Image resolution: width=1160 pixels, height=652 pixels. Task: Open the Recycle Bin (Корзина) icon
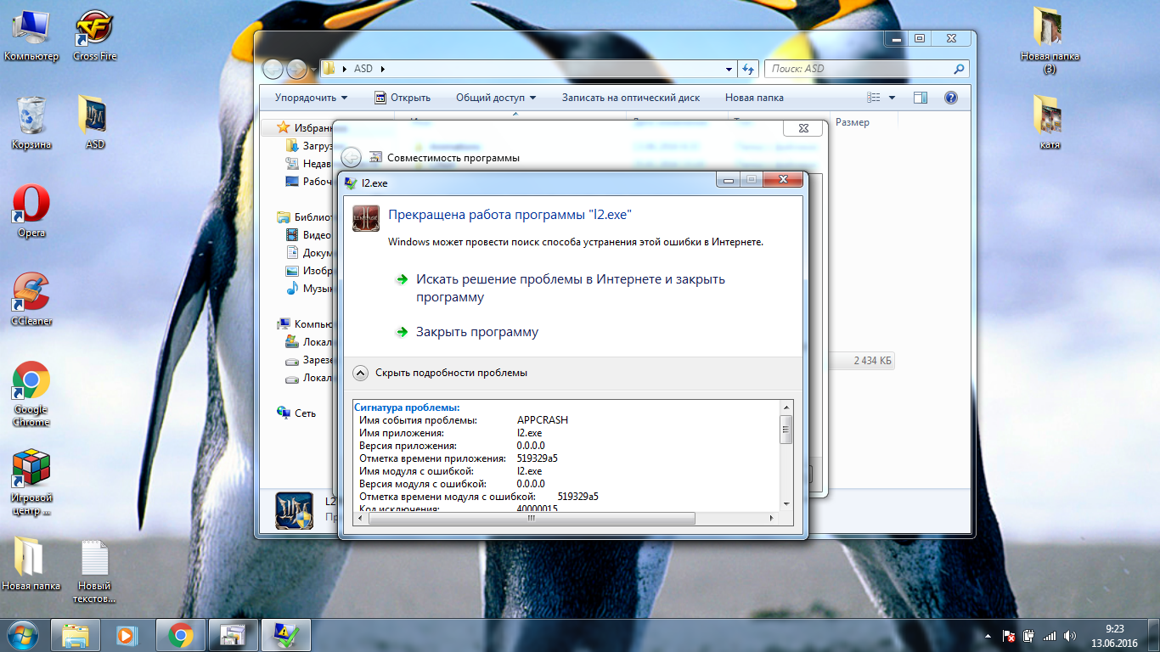point(31,117)
